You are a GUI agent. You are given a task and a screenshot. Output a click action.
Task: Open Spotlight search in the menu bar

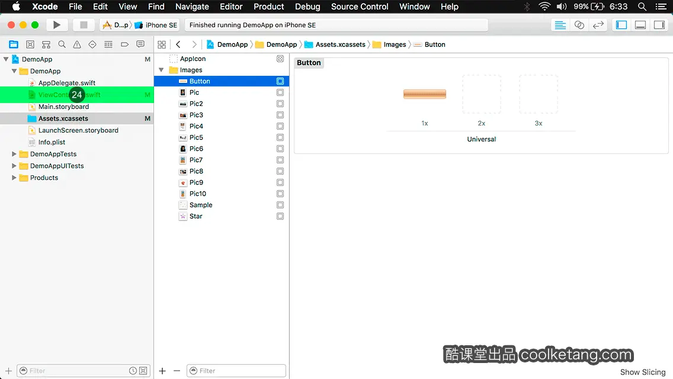642,7
